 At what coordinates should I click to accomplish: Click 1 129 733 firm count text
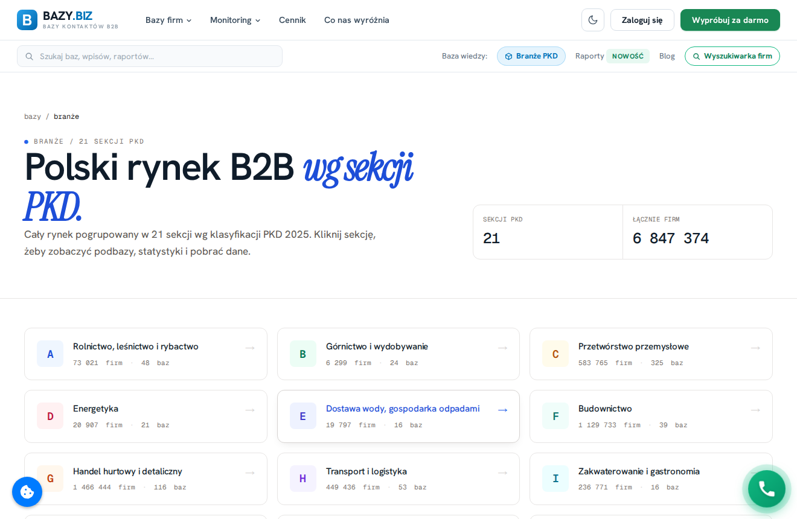[607, 425]
